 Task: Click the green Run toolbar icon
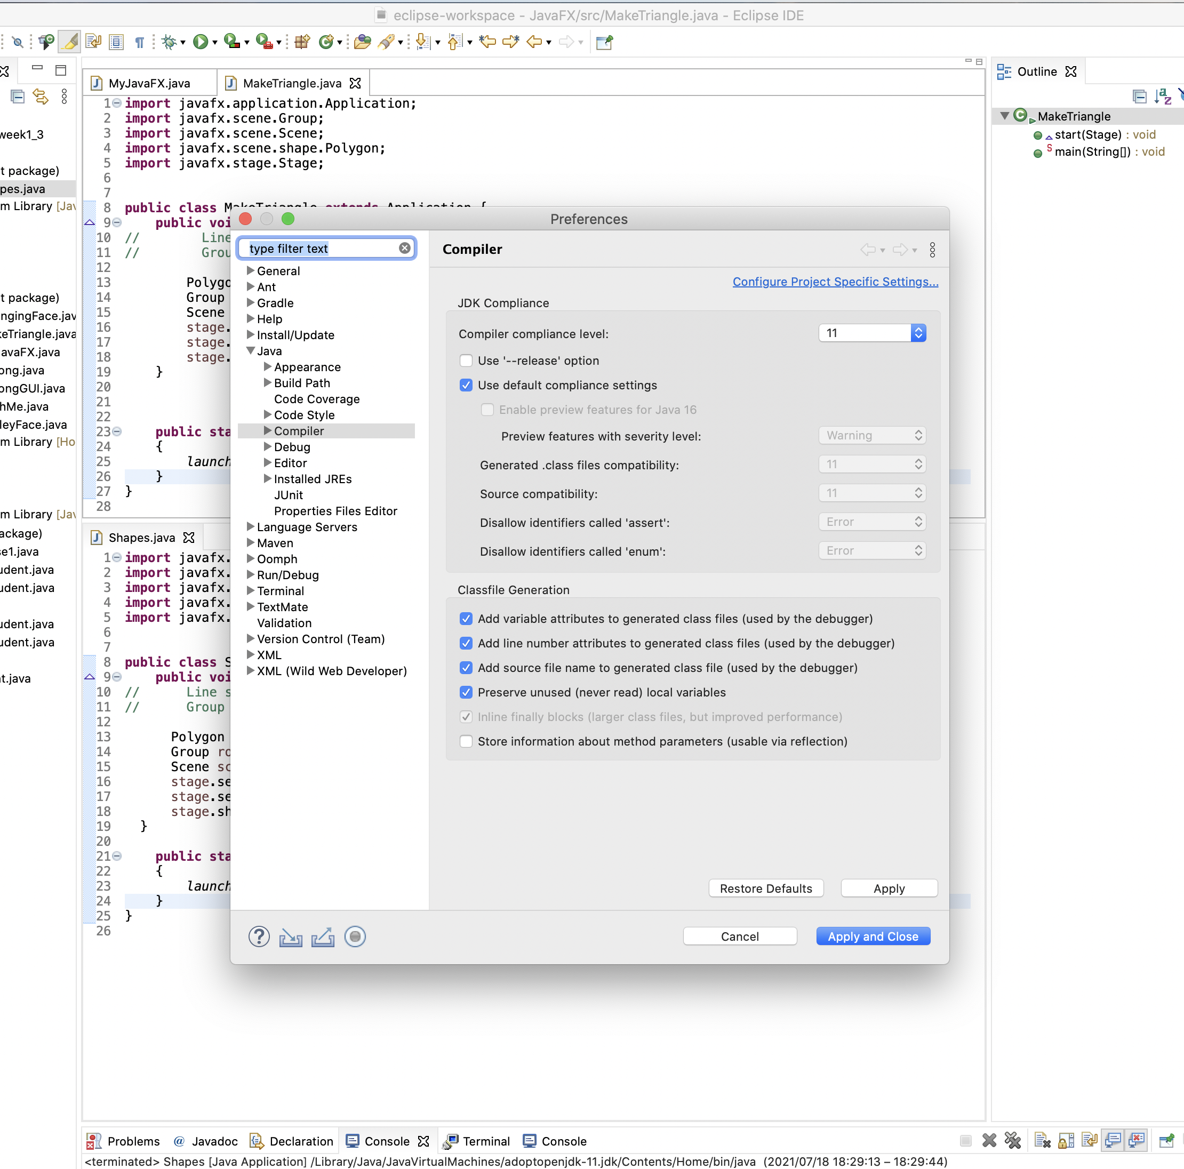click(x=200, y=42)
